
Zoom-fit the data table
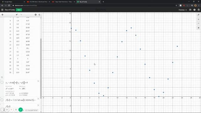(2, 77)
